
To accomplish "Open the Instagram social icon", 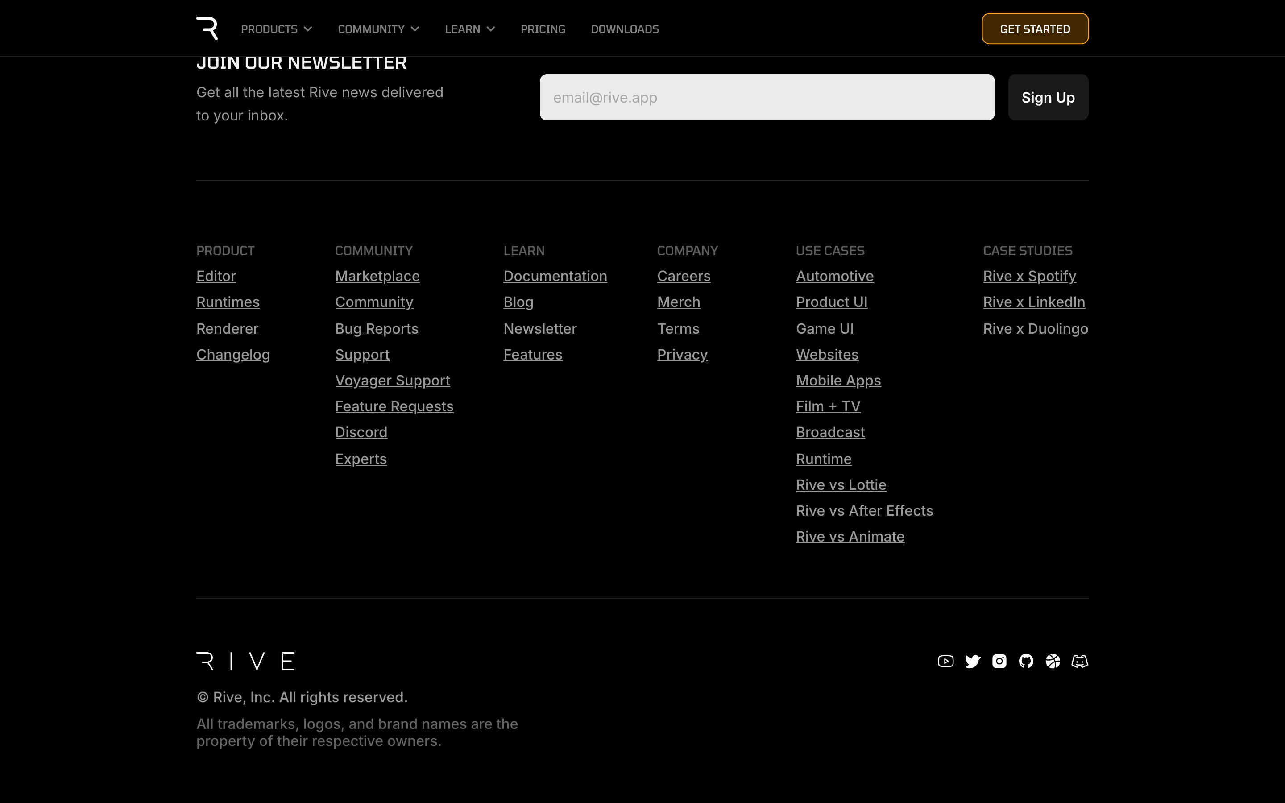I will (x=999, y=661).
